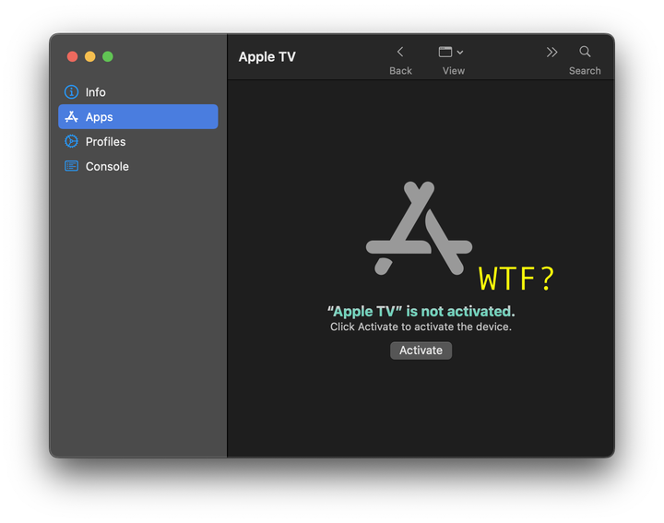The height and width of the screenshot is (523, 664).
Task: Click the Activate button
Action: point(421,351)
